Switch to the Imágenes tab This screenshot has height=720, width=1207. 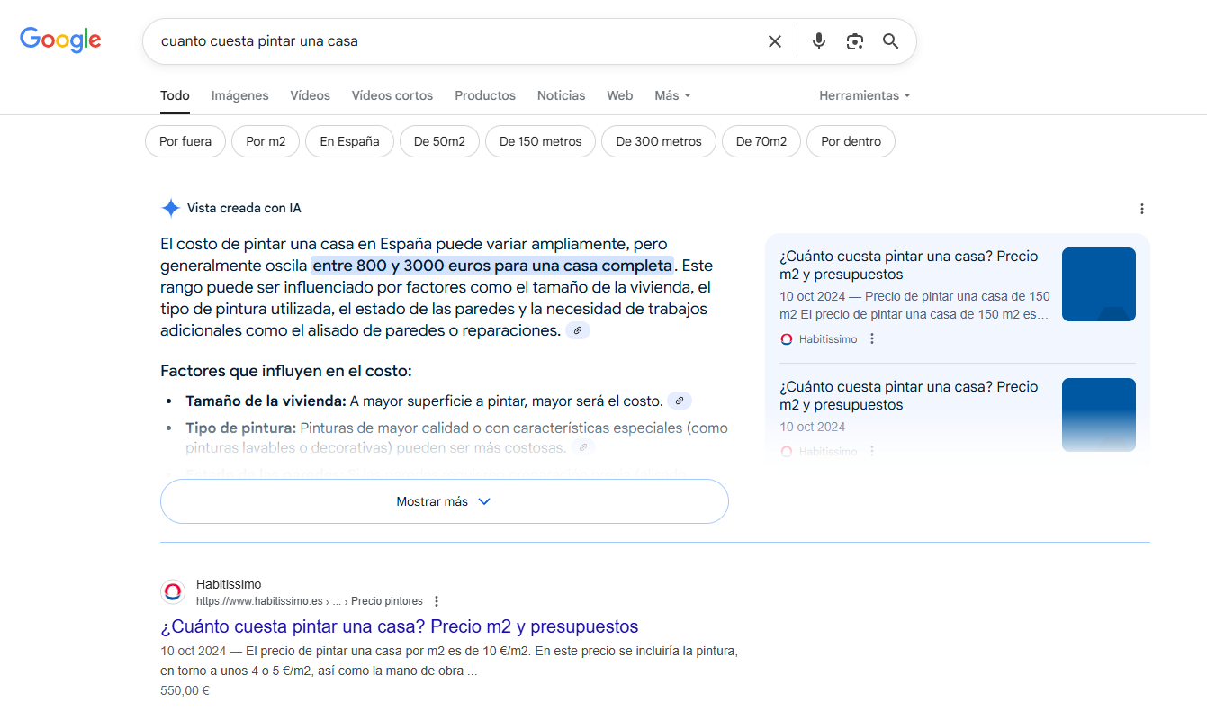239,95
